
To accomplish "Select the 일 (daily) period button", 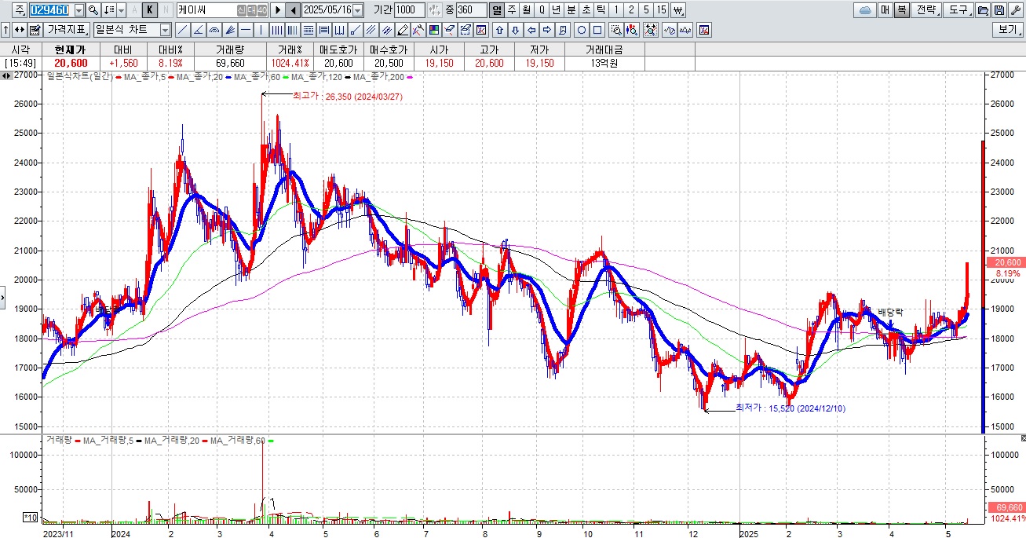I will [496, 10].
